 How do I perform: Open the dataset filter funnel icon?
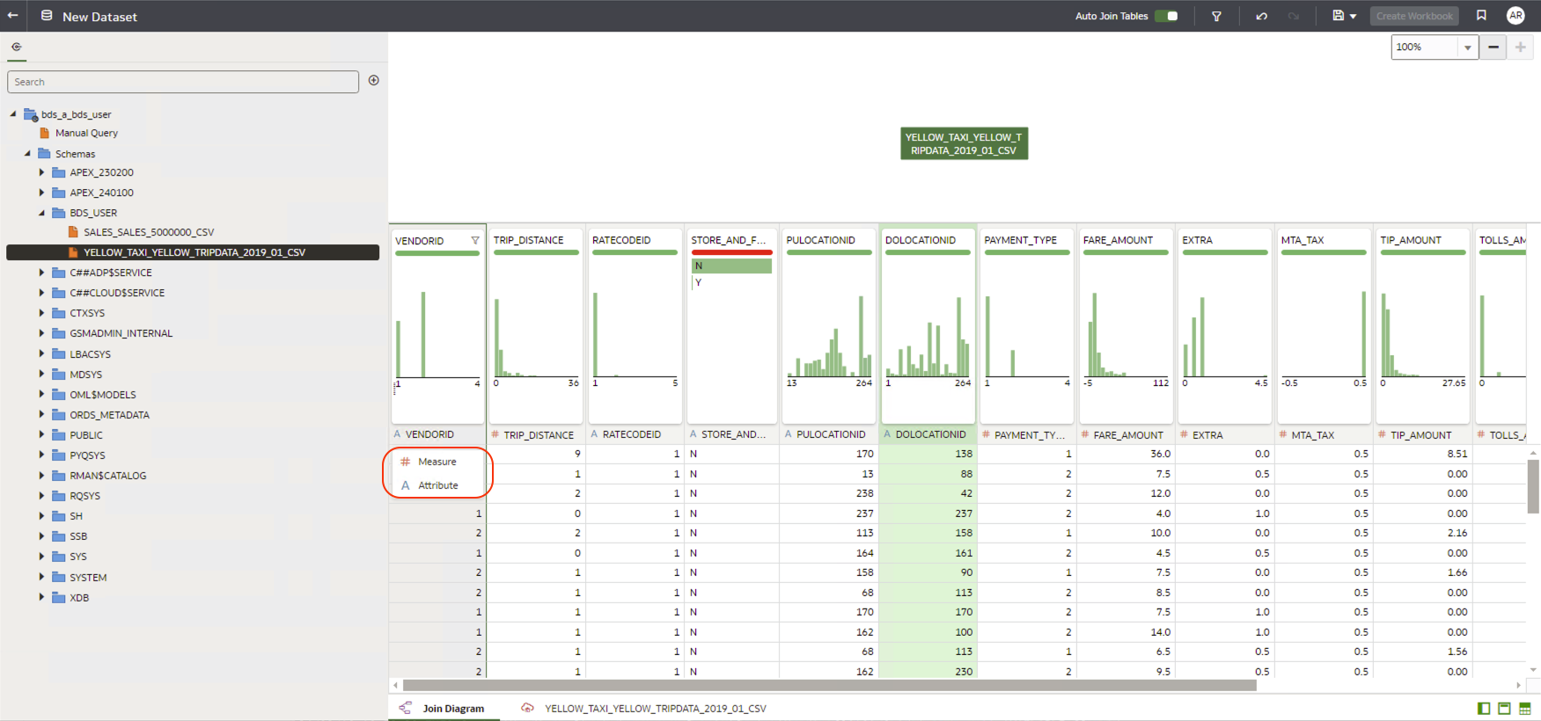(1216, 16)
